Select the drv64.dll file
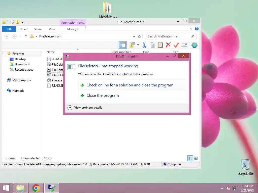 point(55,59)
